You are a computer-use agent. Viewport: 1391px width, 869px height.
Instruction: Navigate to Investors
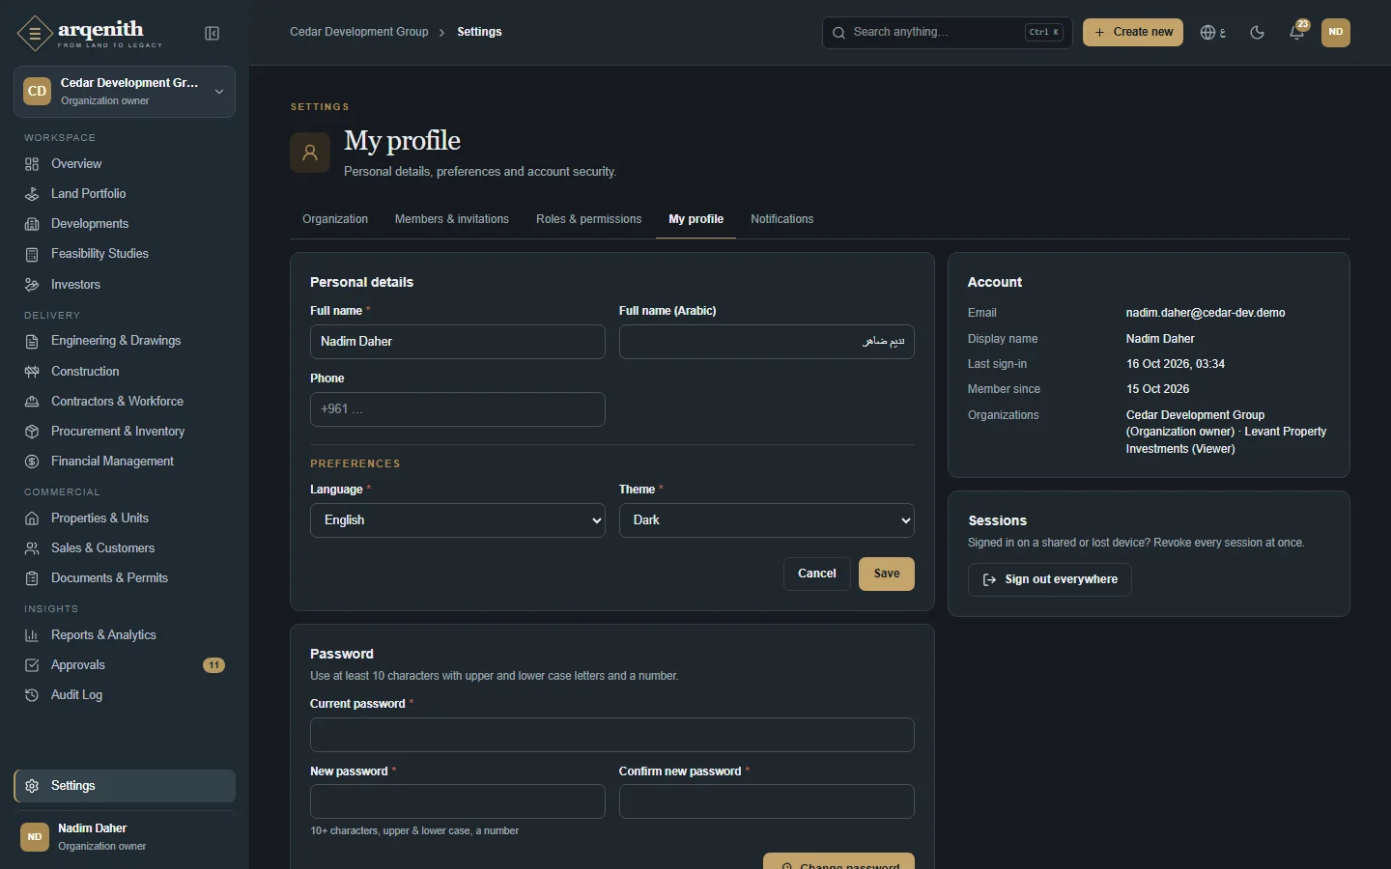(x=125, y=285)
